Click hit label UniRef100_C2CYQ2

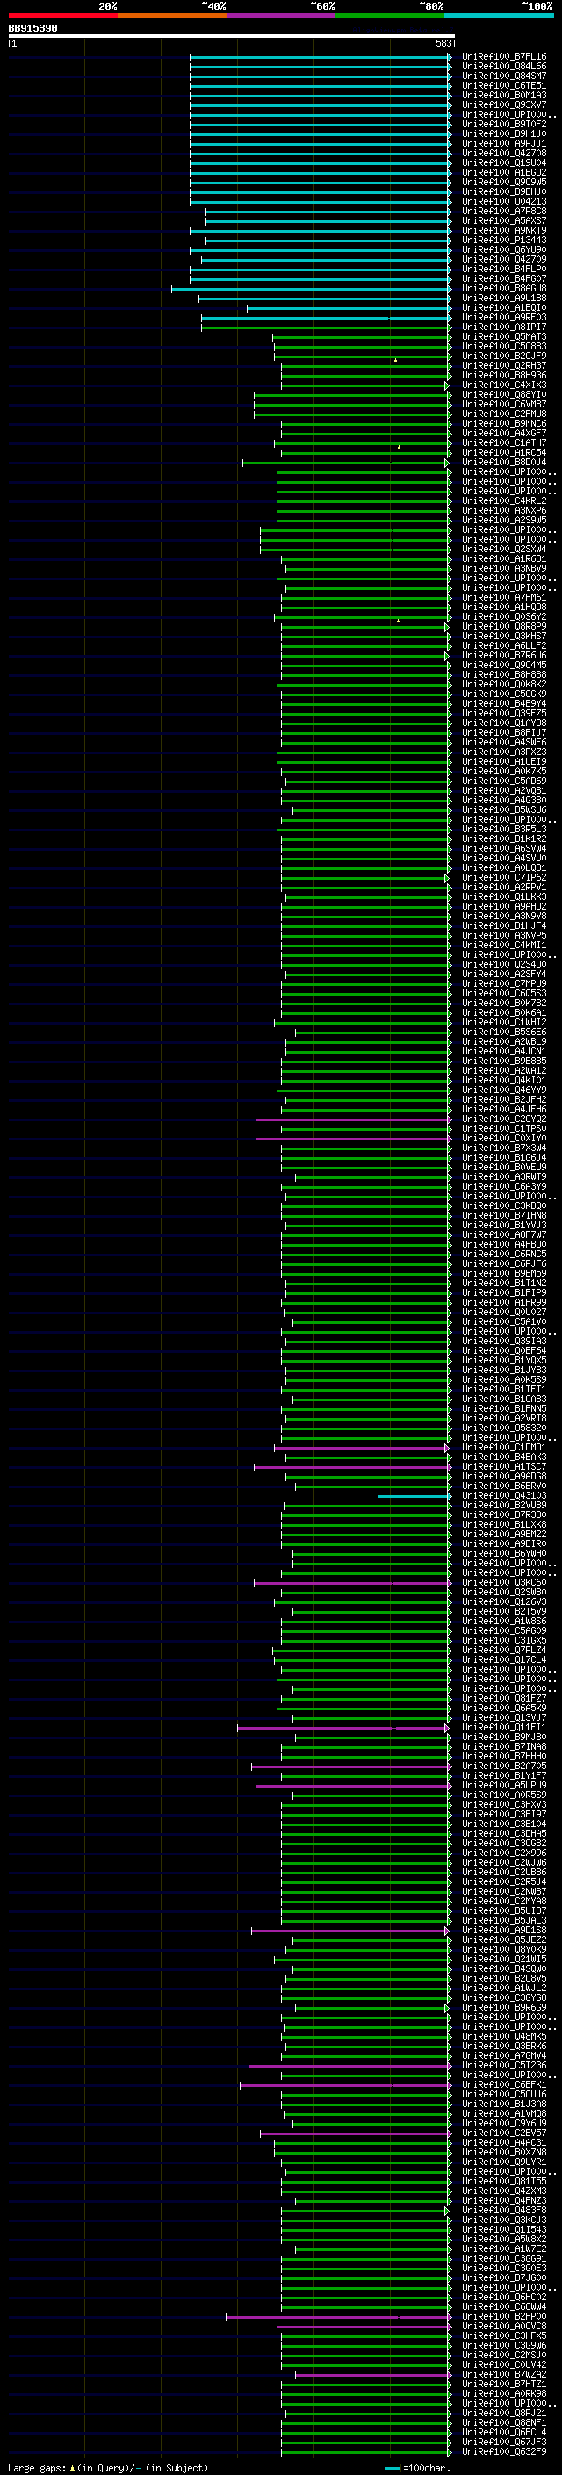click(x=504, y=1119)
